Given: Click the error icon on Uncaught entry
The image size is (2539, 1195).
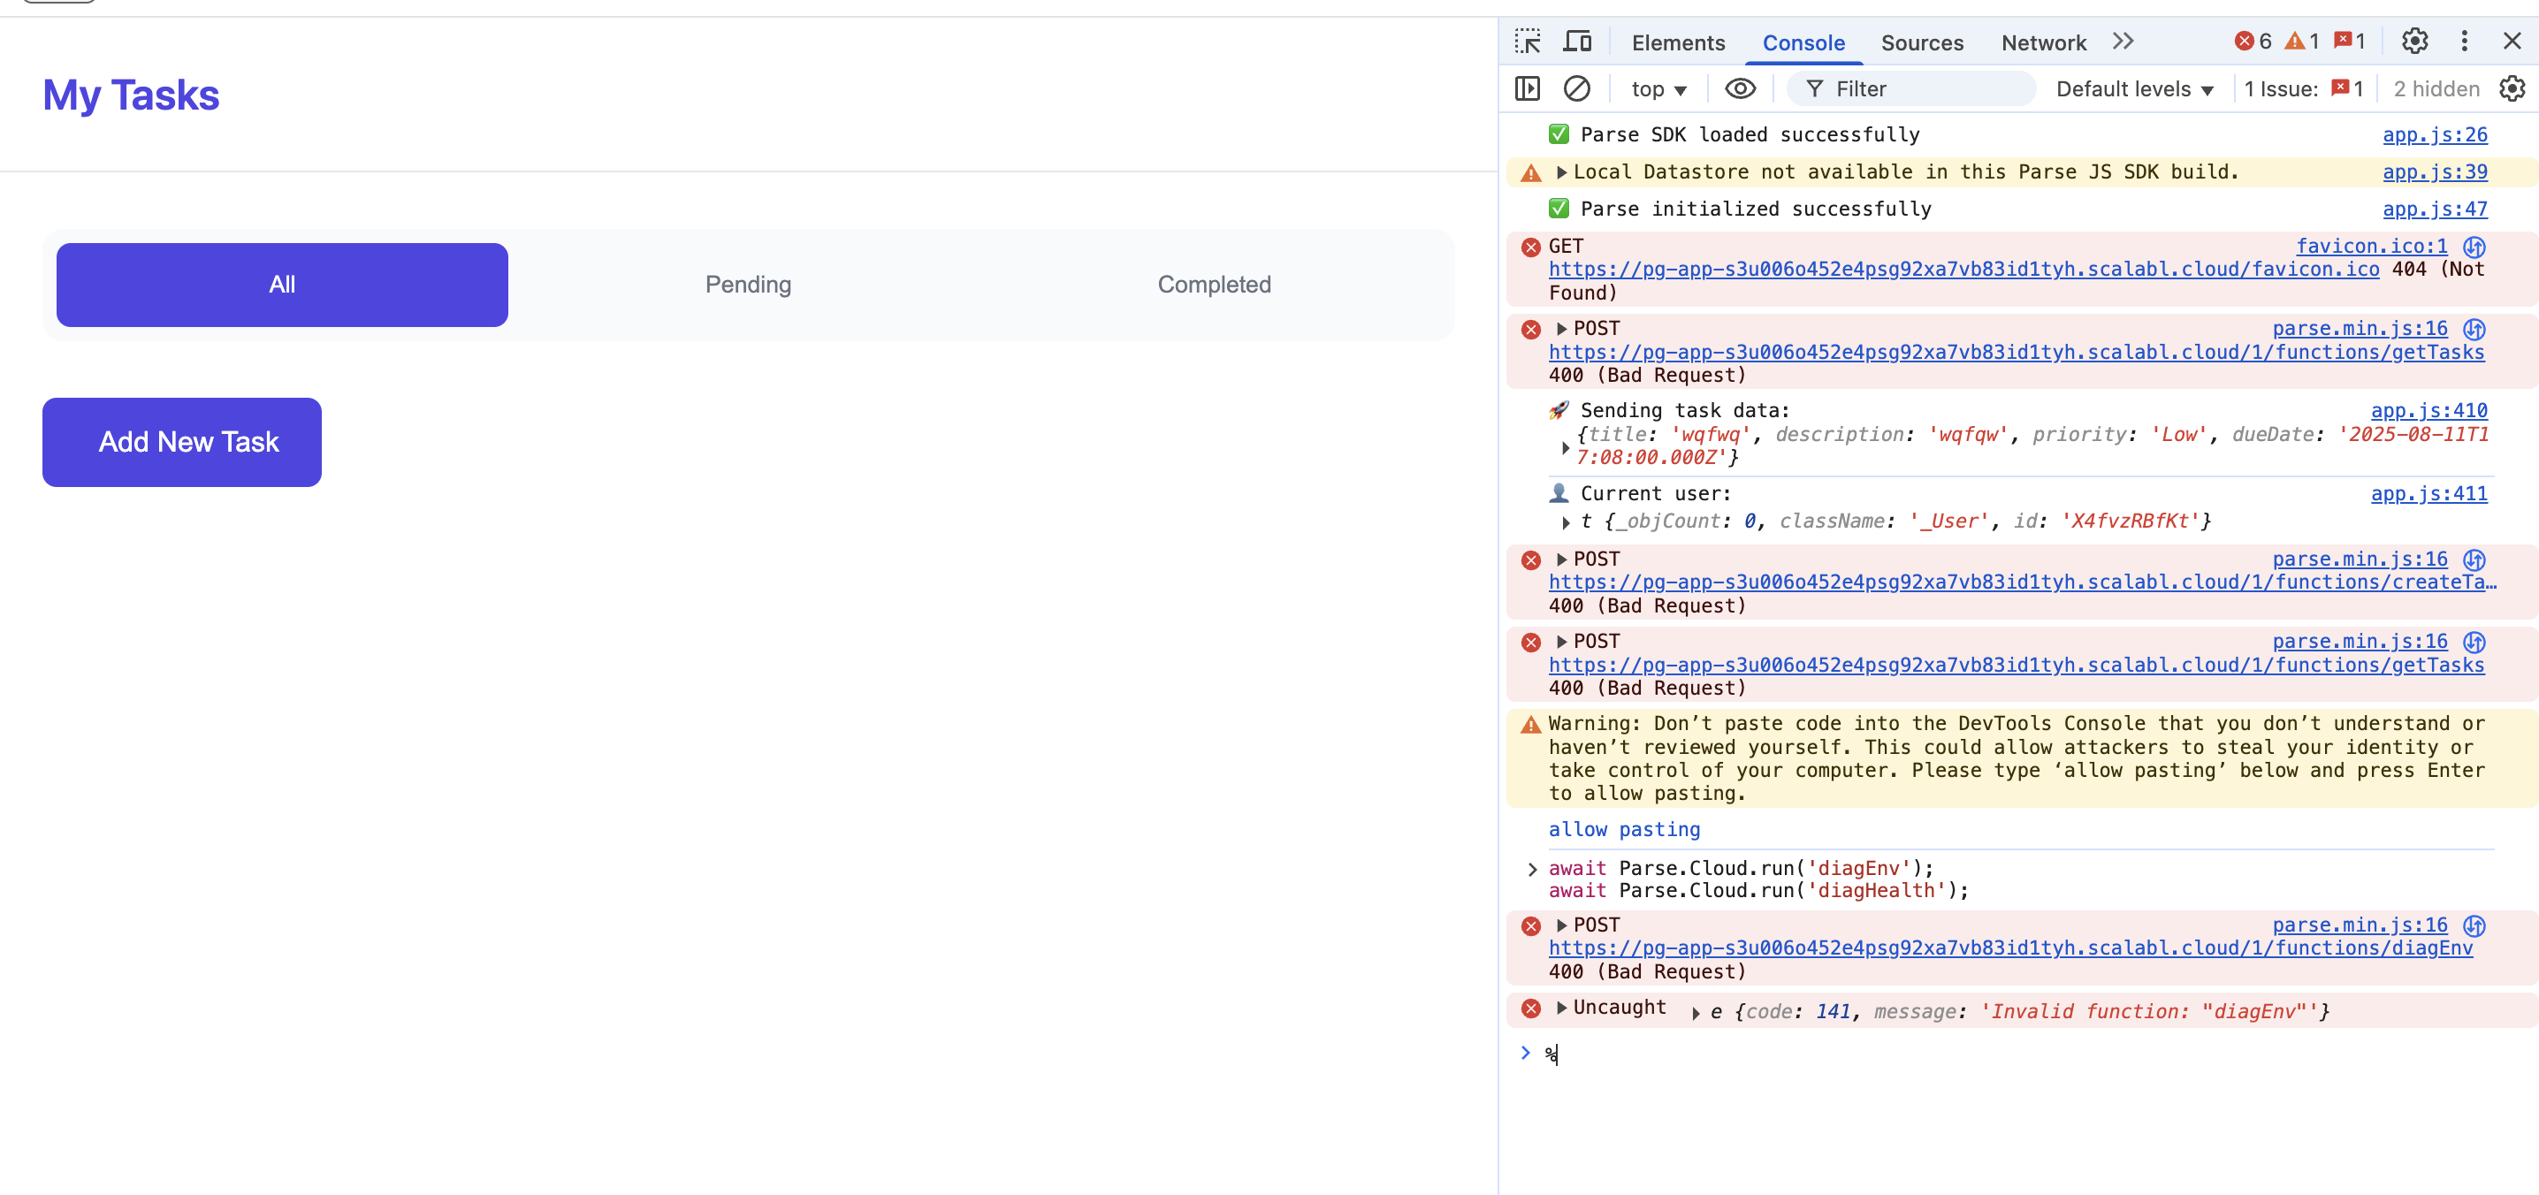Looking at the screenshot, I should (x=1530, y=1009).
